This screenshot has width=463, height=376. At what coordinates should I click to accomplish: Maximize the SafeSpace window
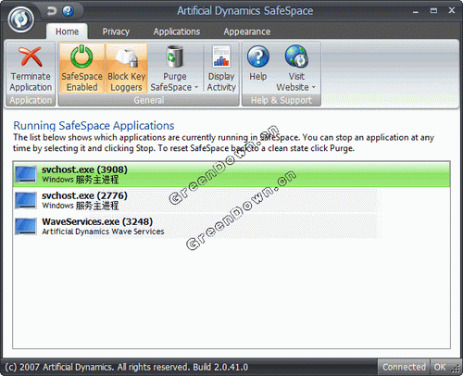click(x=433, y=11)
